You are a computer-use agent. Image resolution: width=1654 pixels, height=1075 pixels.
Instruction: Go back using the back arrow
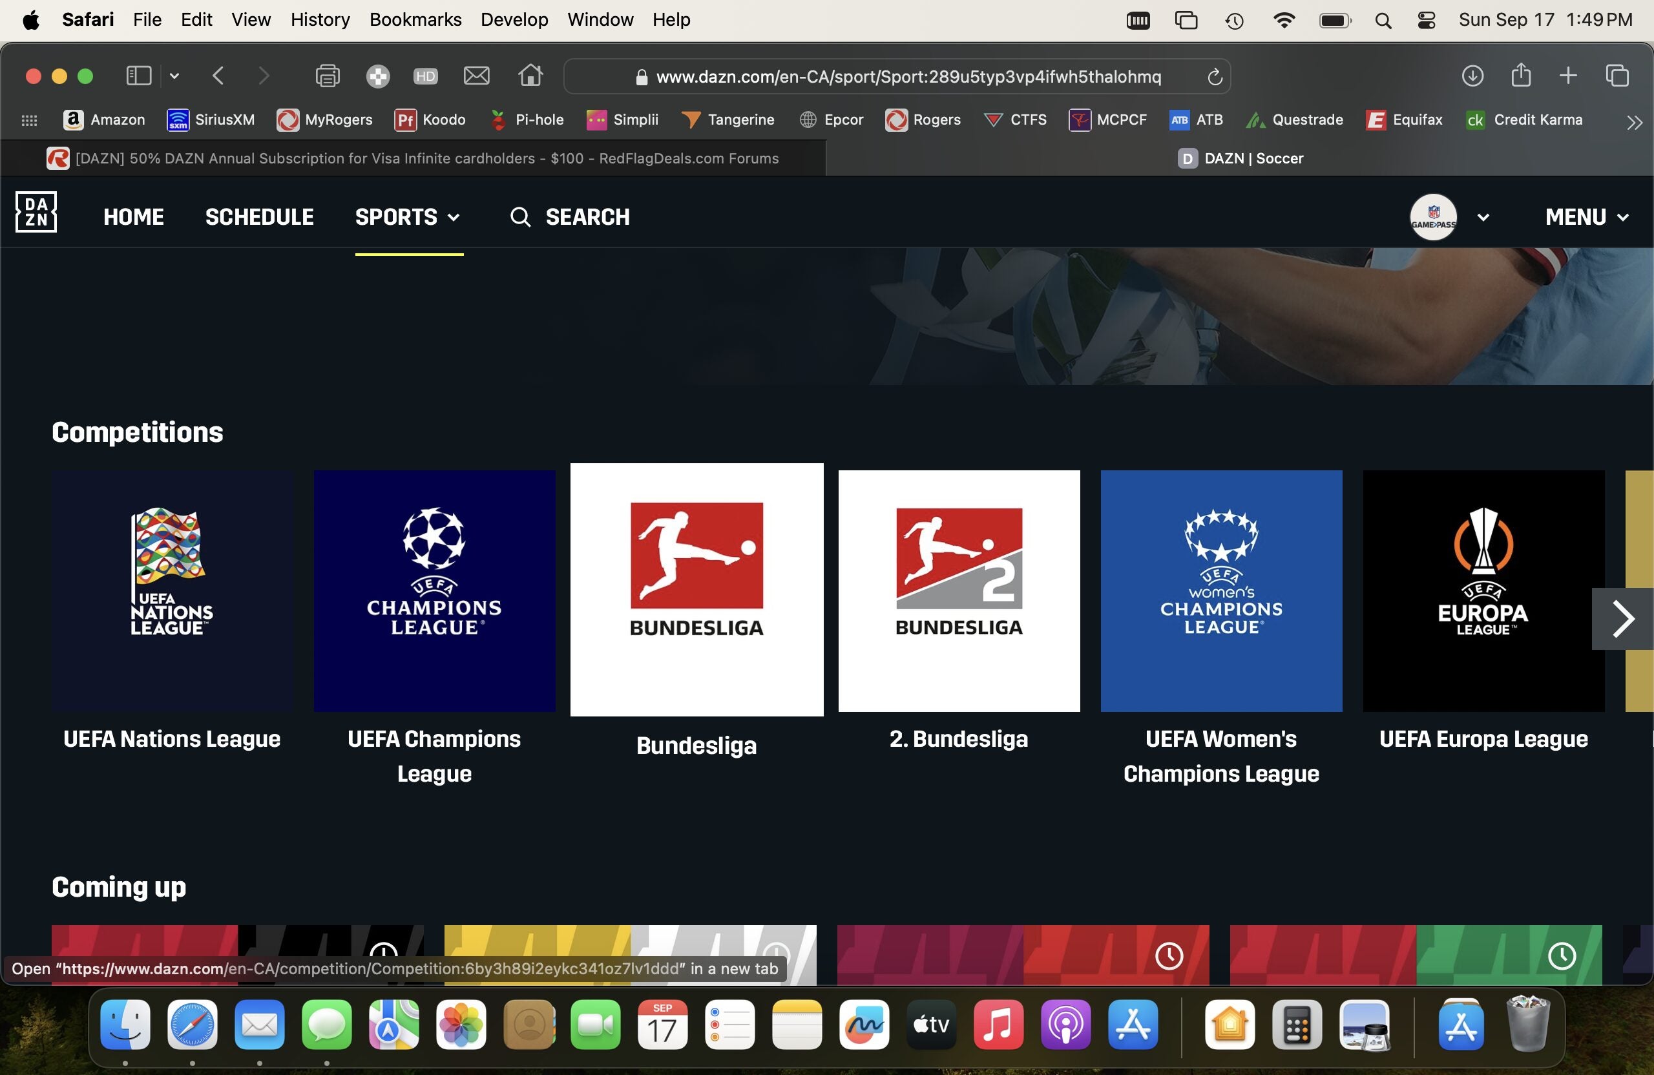click(218, 76)
